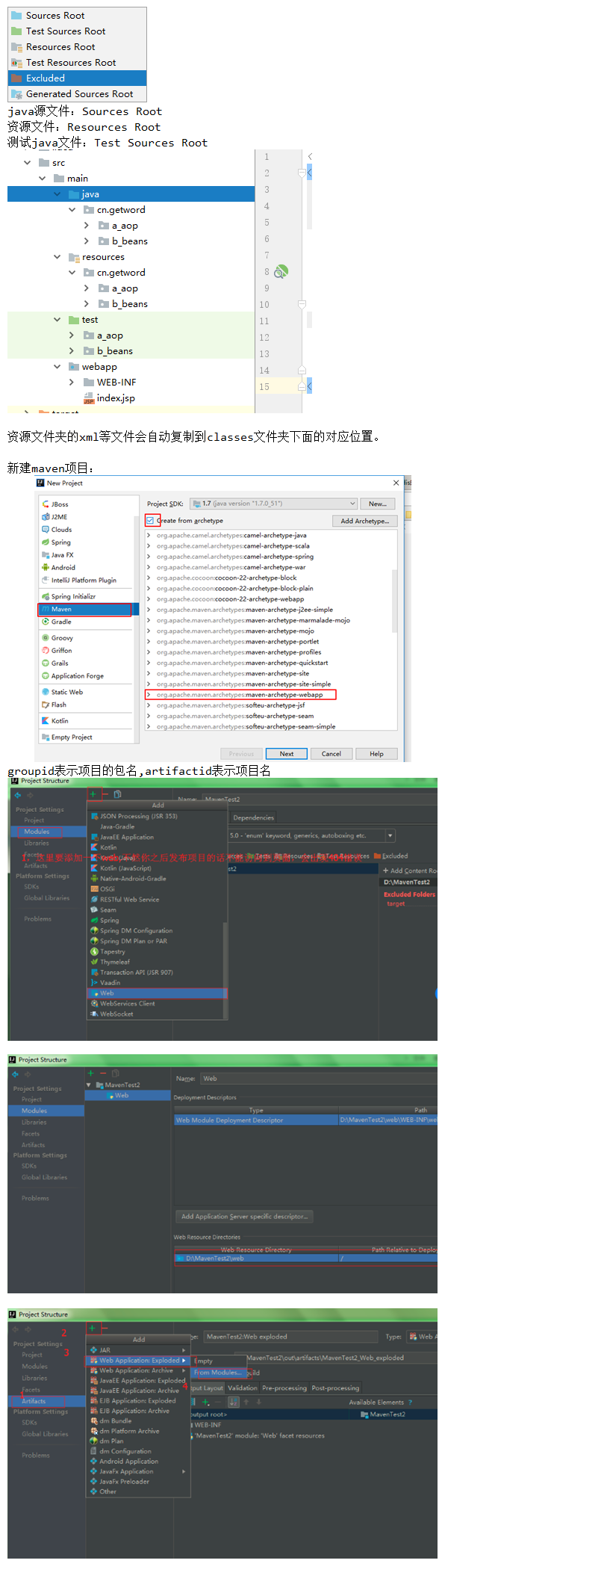This screenshot has height=1581, width=607.
Task: Click the copy icon above the JSON Processing list
Action: (117, 794)
